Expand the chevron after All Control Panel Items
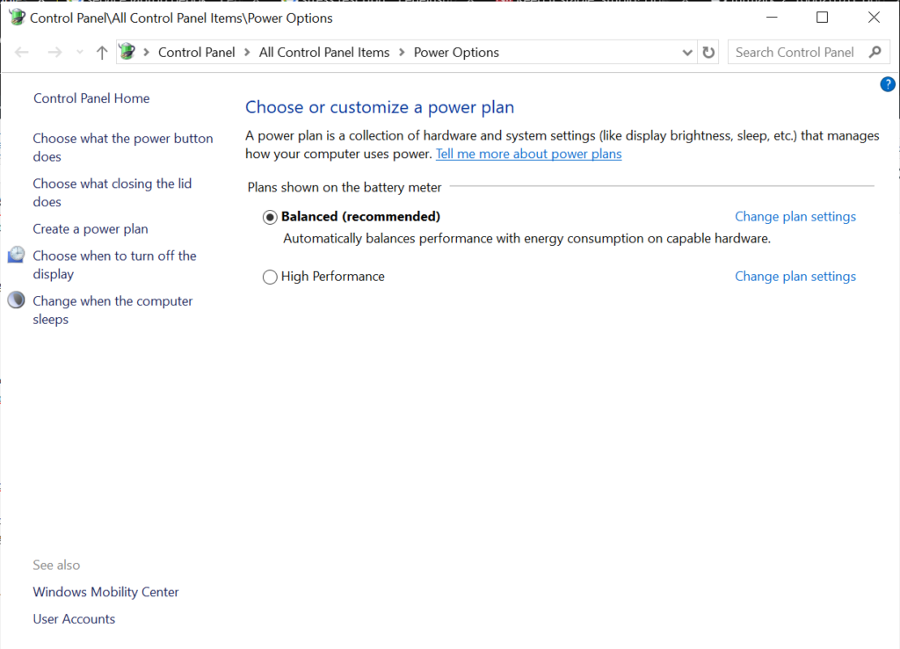This screenshot has width=900, height=649. tap(400, 52)
